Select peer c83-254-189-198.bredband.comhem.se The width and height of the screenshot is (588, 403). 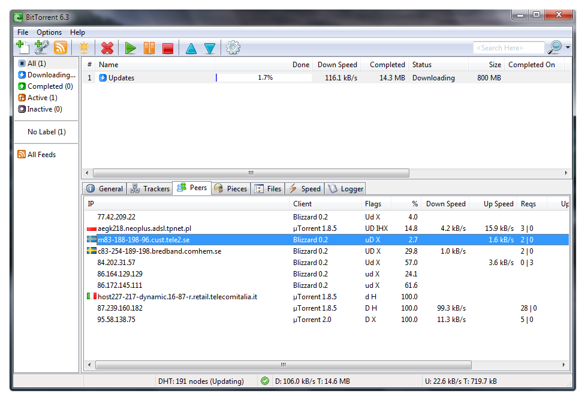tap(326, 251)
